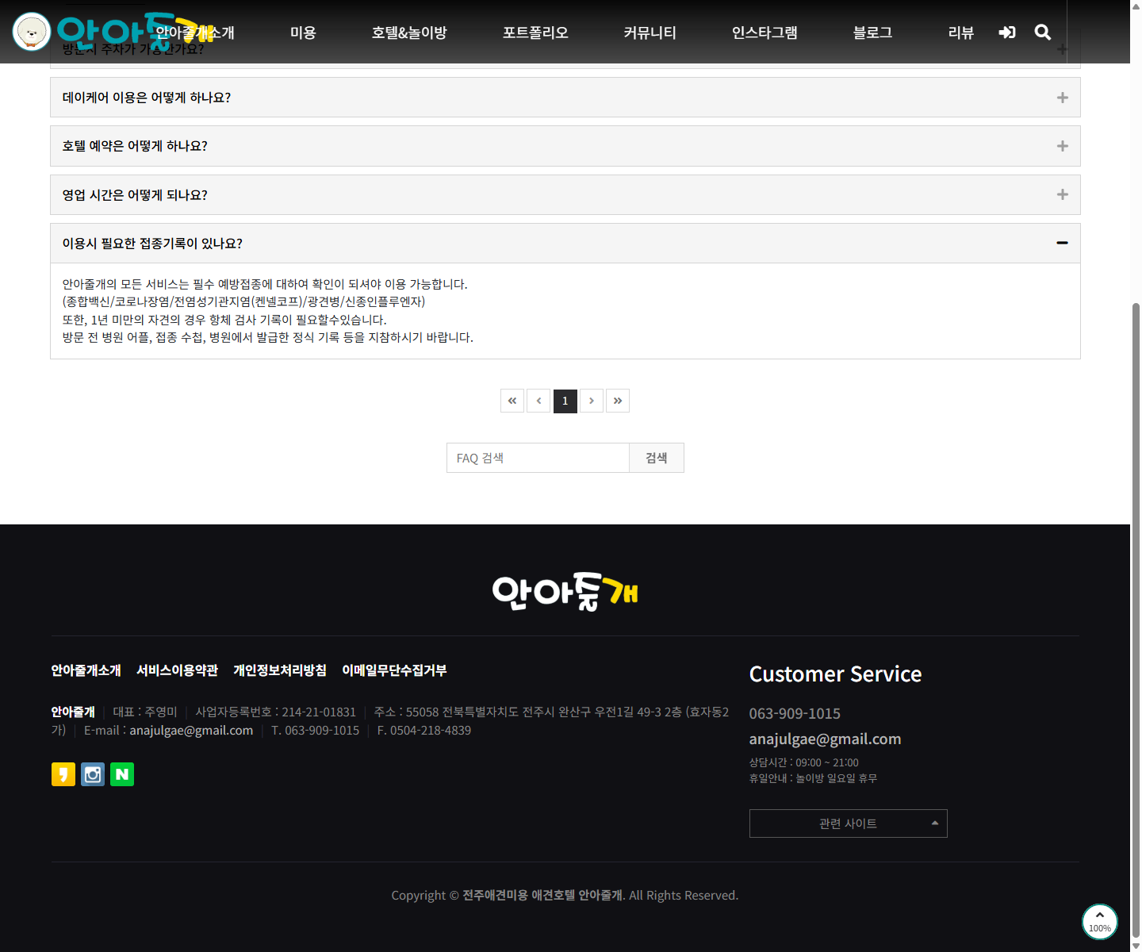Click the anajulgae@gmail.com link in business info
The image size is (1142, 952).
(x=191, y=730)
